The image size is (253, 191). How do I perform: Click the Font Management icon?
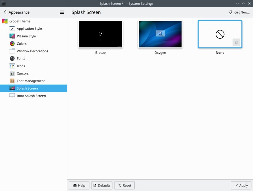coord(12,81)
